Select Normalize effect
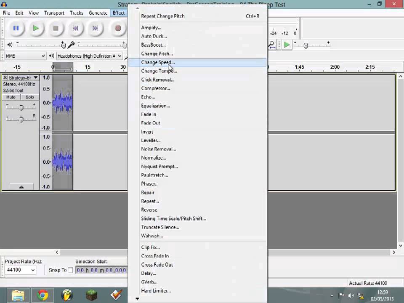Image resolution: width=404 pixels, height=303 pixels. pos(198,158)
